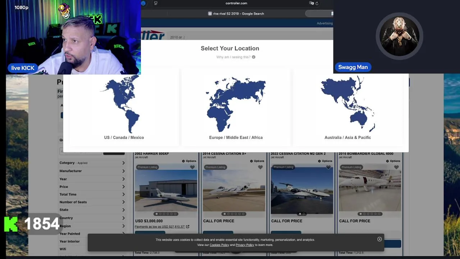Open the 2016 Bombardier Global 6000 title
The image size is (460, 259).
point(366,154)
